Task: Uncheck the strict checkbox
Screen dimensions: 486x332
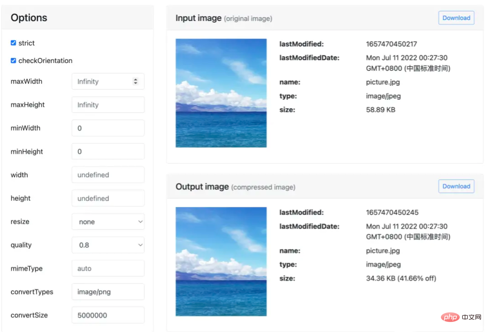Action: point(13,43)
